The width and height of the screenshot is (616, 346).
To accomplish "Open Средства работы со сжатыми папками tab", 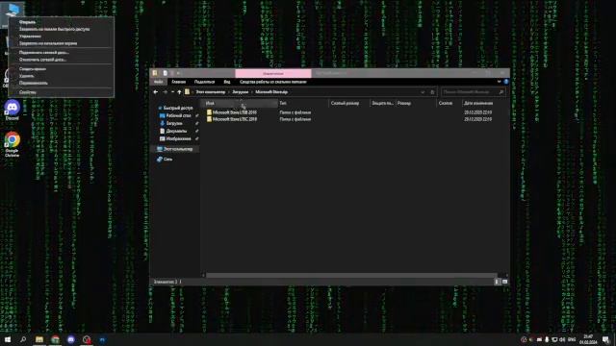I will [273, 82].
